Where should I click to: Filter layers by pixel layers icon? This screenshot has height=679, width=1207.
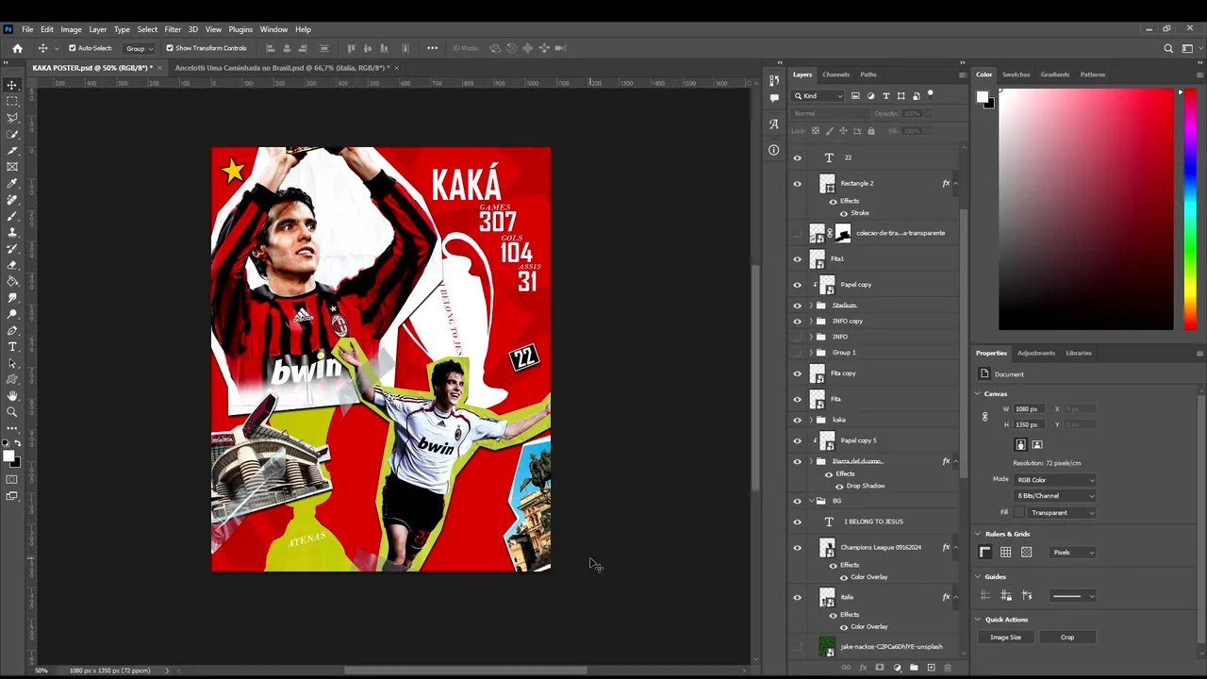(x=855, y=95)
